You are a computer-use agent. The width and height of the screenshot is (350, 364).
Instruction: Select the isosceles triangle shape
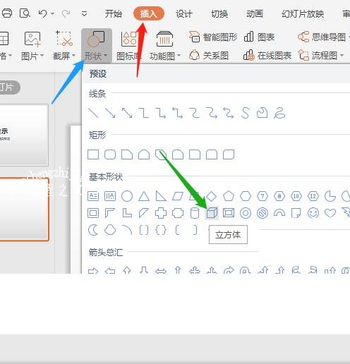(x=144, y=196)
